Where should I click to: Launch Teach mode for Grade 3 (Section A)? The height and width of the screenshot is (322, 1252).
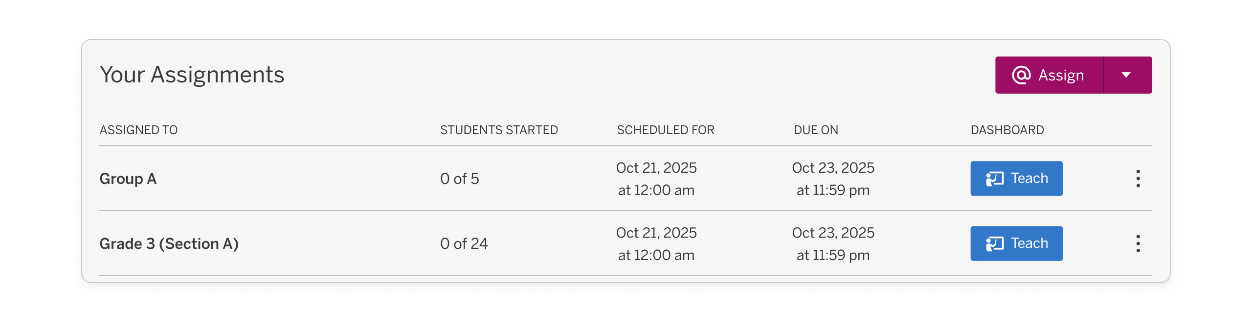[x=1016, y=243]
